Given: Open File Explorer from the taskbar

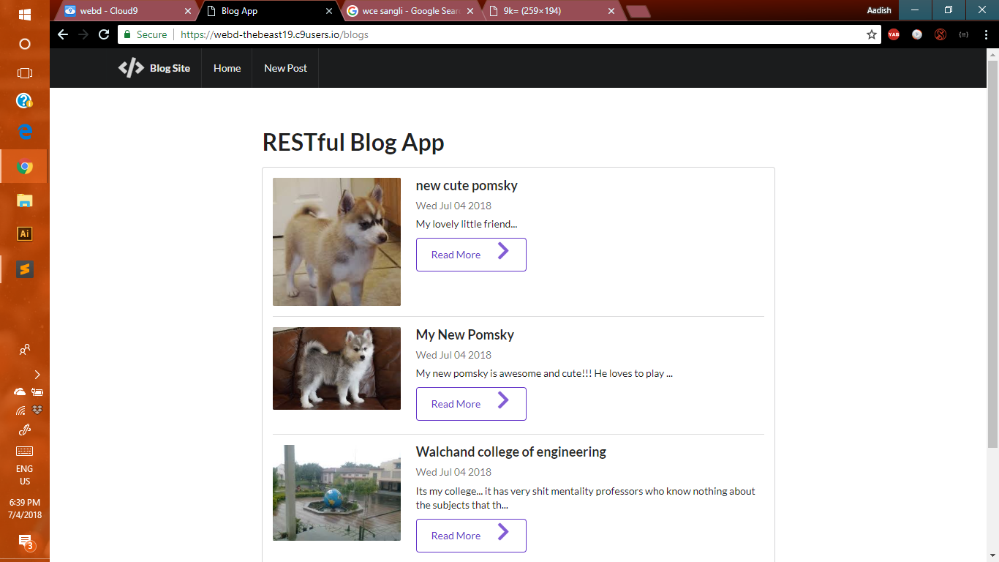Looking at the screenshot, I should point(24,200).
